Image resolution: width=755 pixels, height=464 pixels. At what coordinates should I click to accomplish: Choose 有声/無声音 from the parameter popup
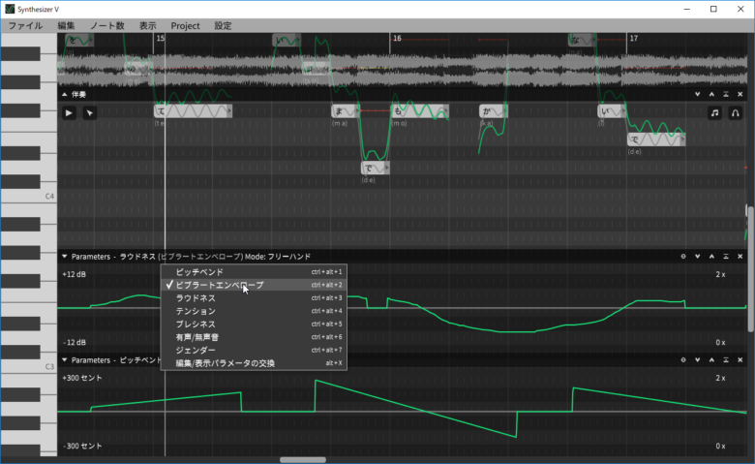(254, 337)
